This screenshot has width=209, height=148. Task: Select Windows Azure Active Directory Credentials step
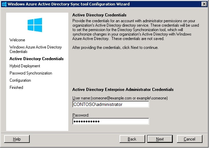[x=36, y=49]
